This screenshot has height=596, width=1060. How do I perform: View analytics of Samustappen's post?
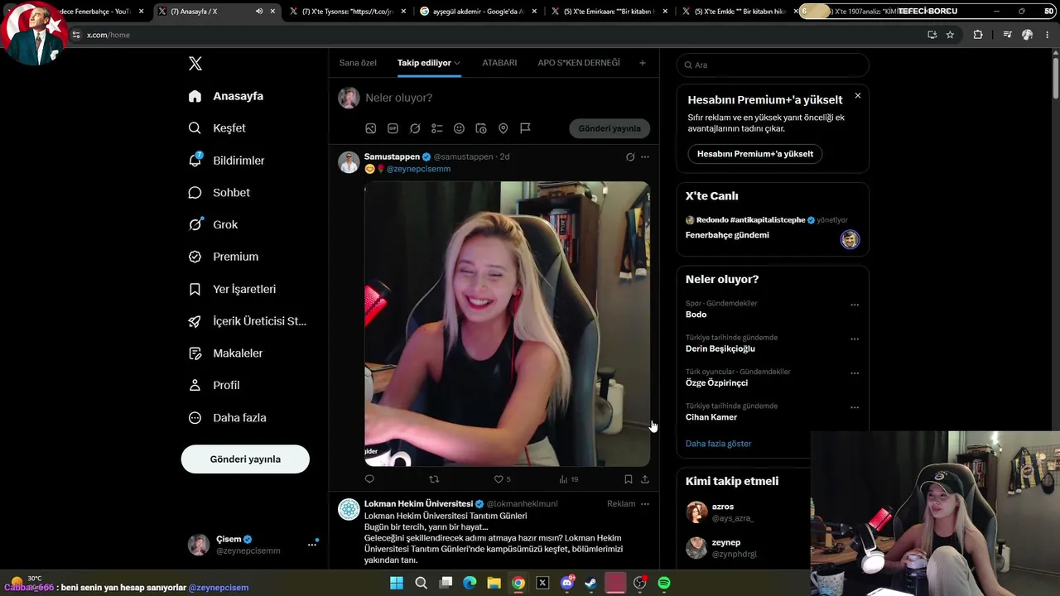[568, 478]
